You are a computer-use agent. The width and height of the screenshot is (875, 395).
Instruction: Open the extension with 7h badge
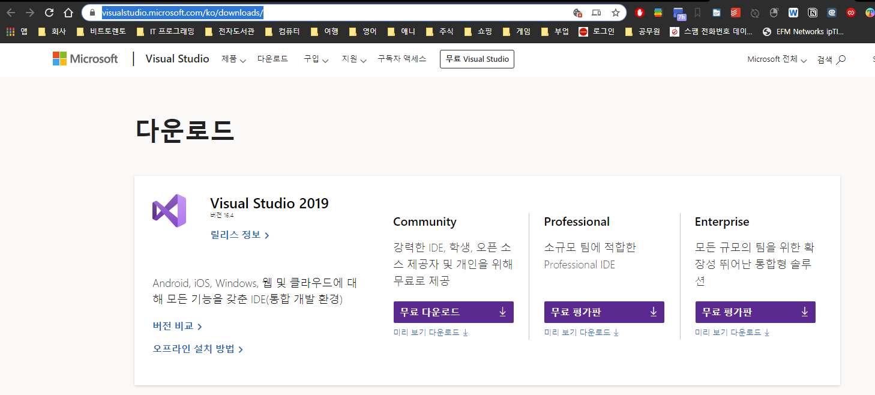click(x=678, y=13)
